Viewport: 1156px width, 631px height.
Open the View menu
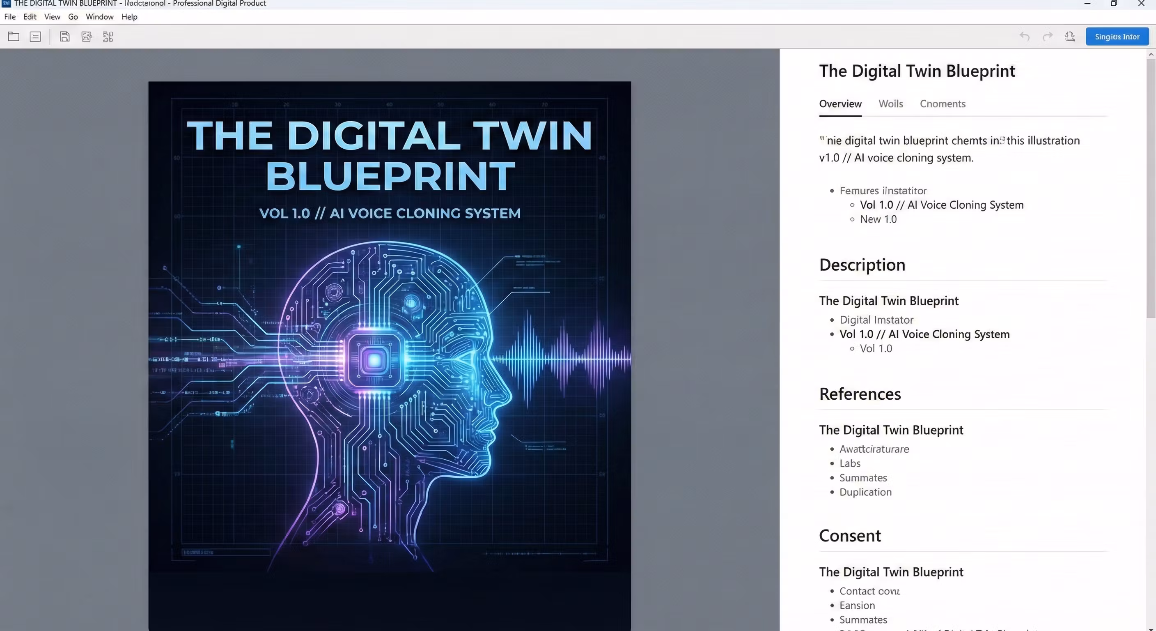tap(52, 16)
